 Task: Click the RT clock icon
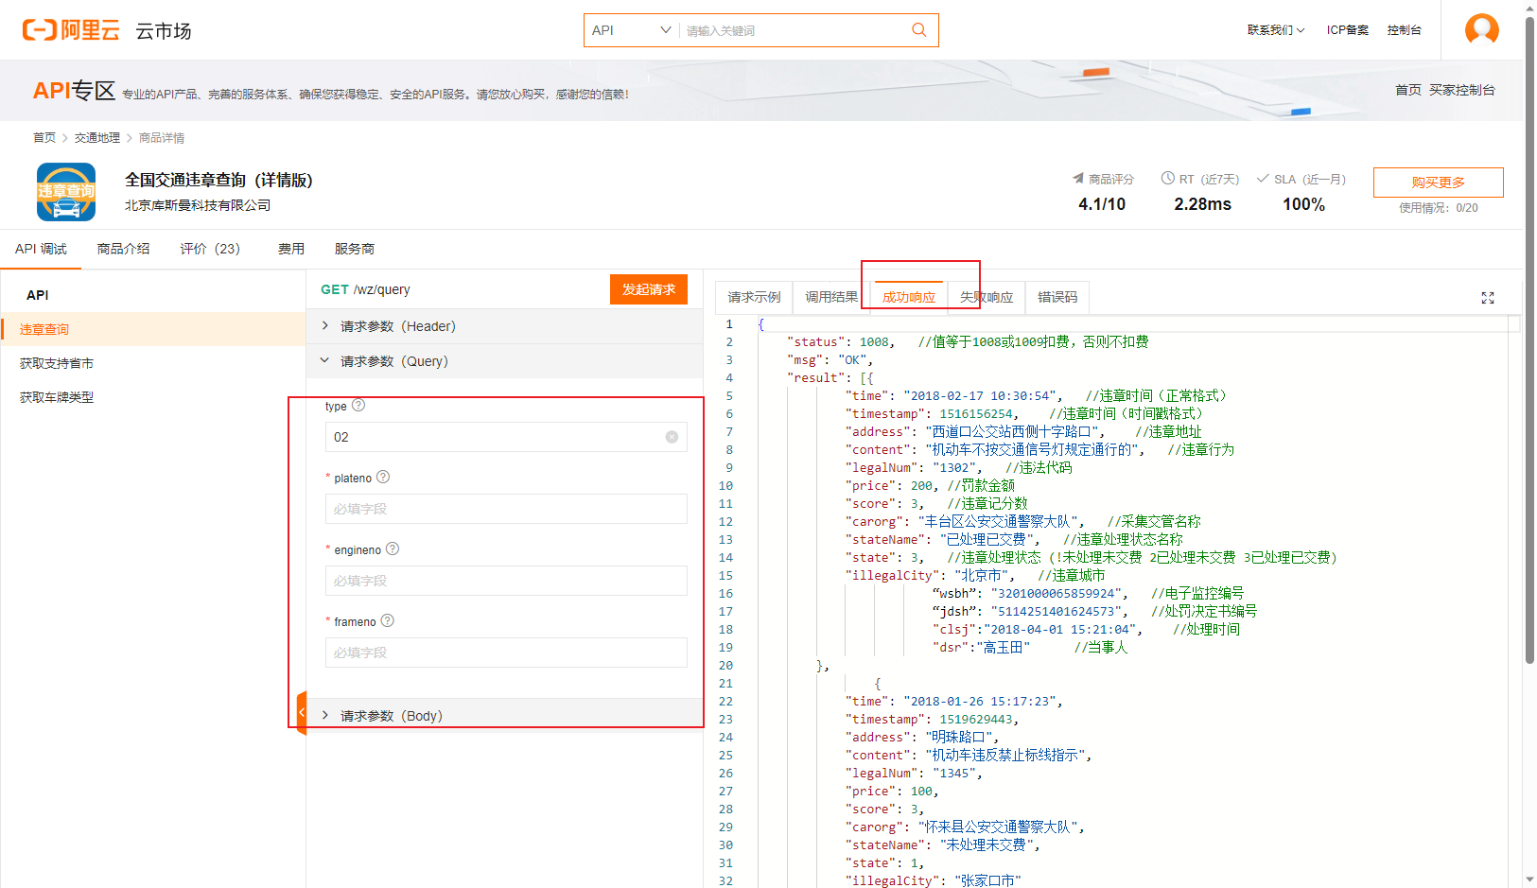click(1168, 179)
